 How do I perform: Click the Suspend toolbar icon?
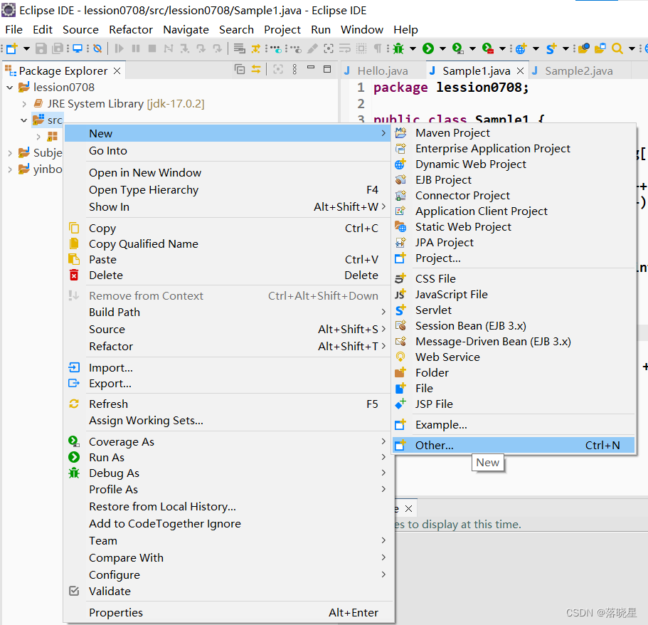136,48
